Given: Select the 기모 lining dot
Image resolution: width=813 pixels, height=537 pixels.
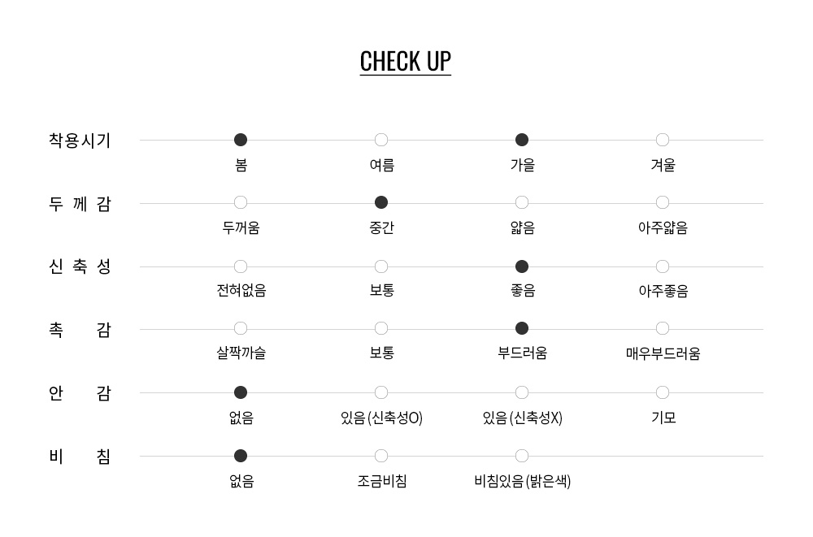Looking at the screenshot, I should point(663,392).
